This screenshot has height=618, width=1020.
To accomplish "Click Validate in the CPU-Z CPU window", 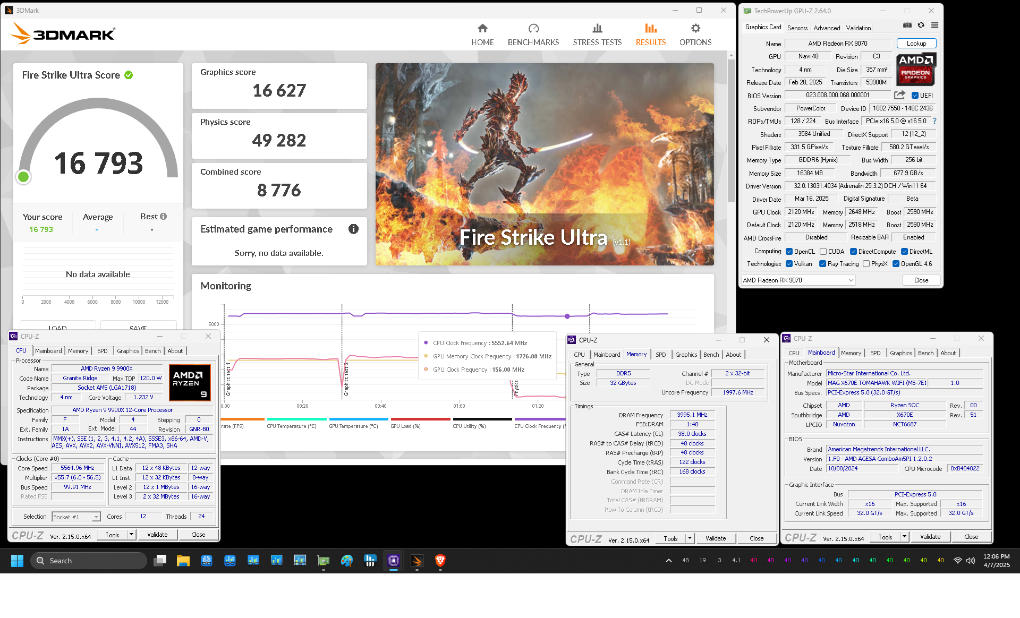I will pyautogui.click(x=157, y=535).
